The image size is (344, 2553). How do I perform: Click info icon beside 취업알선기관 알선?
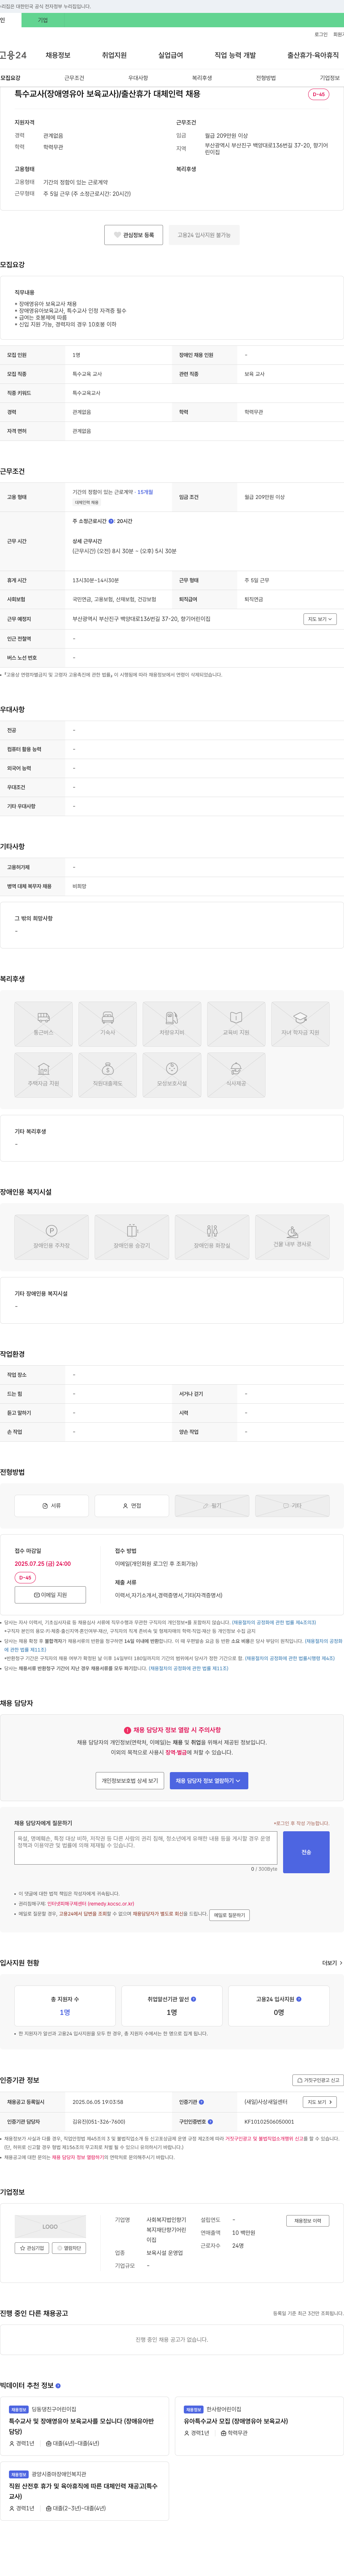pos(193,1999)
